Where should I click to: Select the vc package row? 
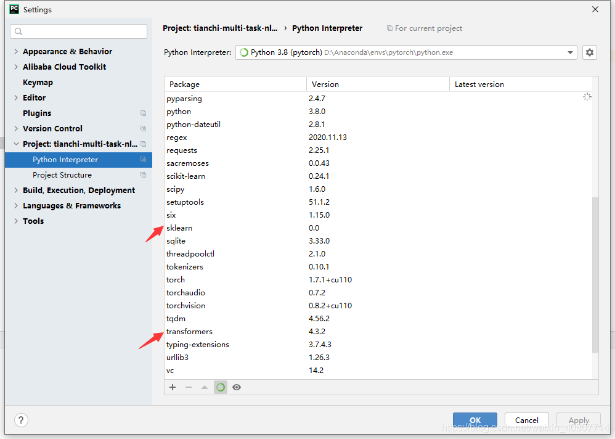378,371
